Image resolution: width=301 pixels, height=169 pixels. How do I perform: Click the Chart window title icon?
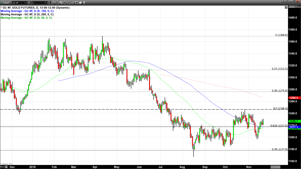click(2, 3)
